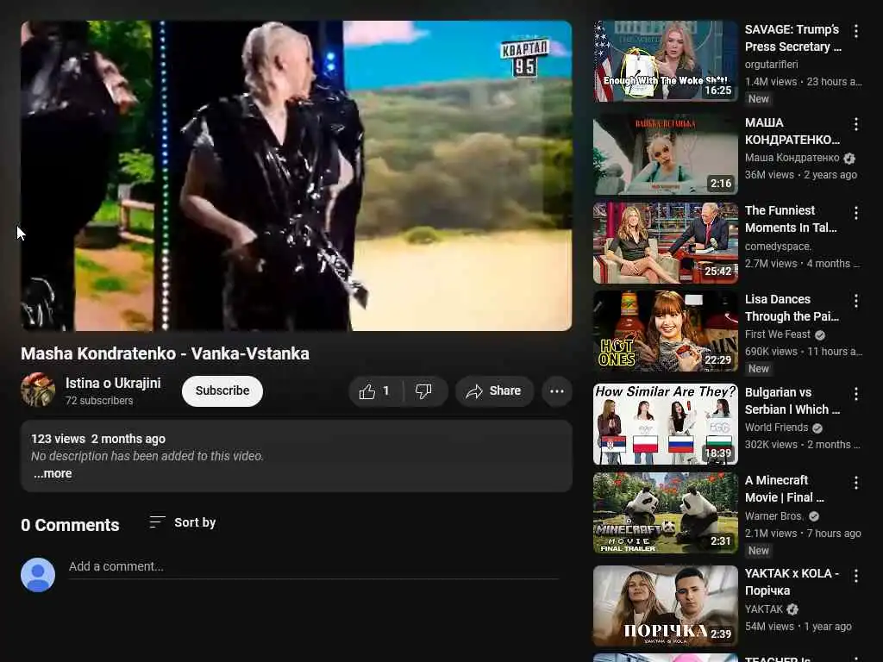Viewport: 883px width, 662px height.
Task: Click МАША КОНДРАТЕНКО... video title
Action: (792, 131)
